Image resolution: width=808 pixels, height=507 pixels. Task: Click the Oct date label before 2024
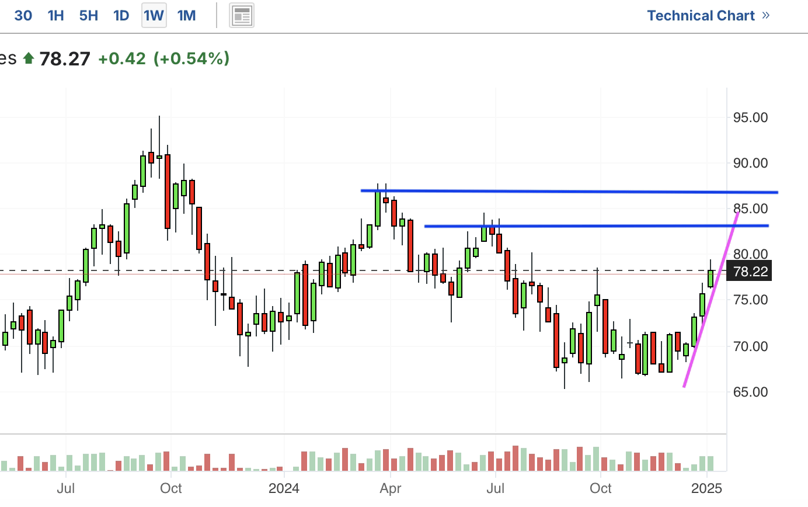(x=170, y=488)
